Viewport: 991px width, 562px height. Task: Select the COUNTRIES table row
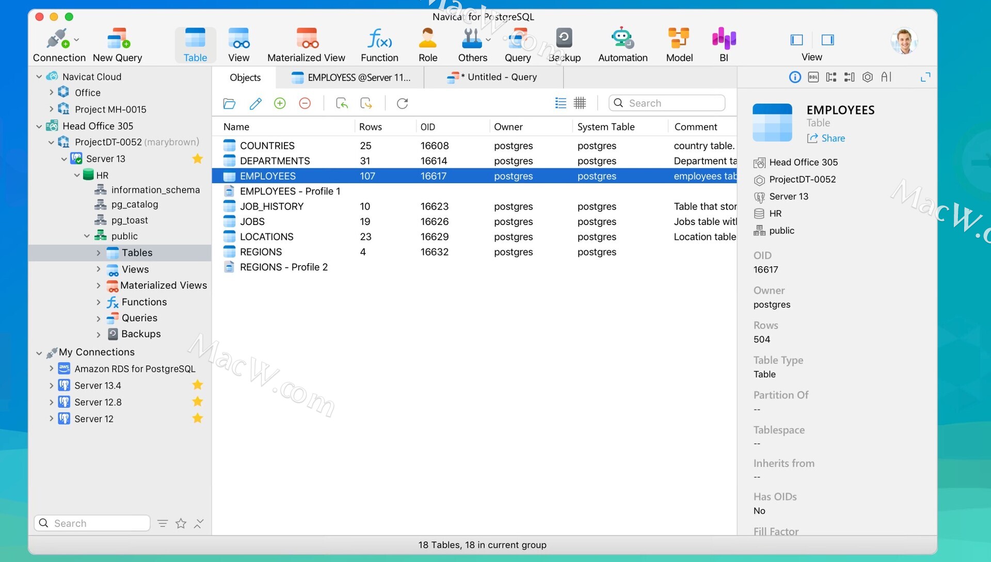click(x=474, y=146)
